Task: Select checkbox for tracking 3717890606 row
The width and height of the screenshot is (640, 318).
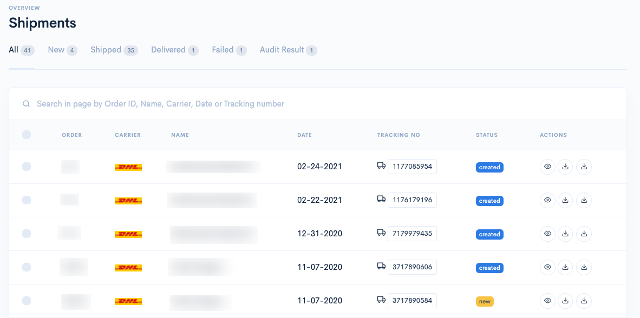Action: [27, 267]
